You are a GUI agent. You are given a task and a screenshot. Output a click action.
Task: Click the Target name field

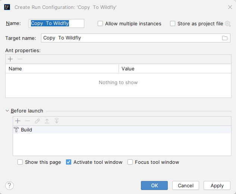point(136,38)
